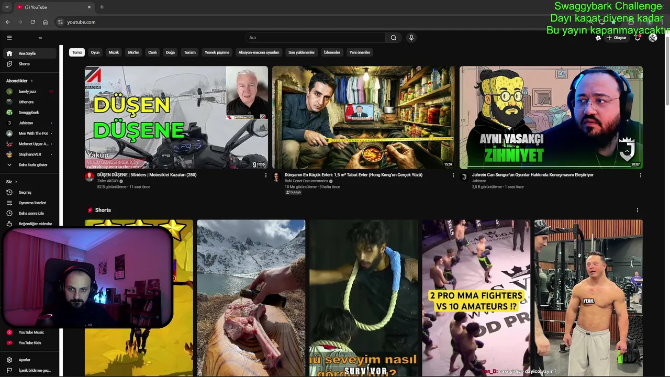
Task: Select the İzlenenler filter chip
Action: 332,52
